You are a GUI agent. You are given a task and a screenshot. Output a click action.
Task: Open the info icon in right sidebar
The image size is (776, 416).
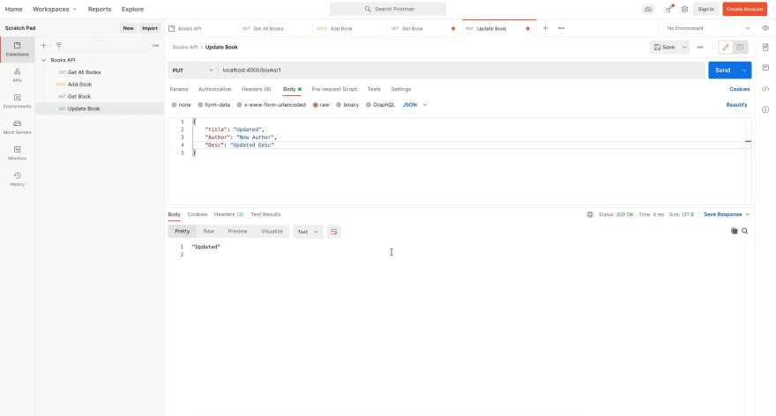(x=765, y=109)
